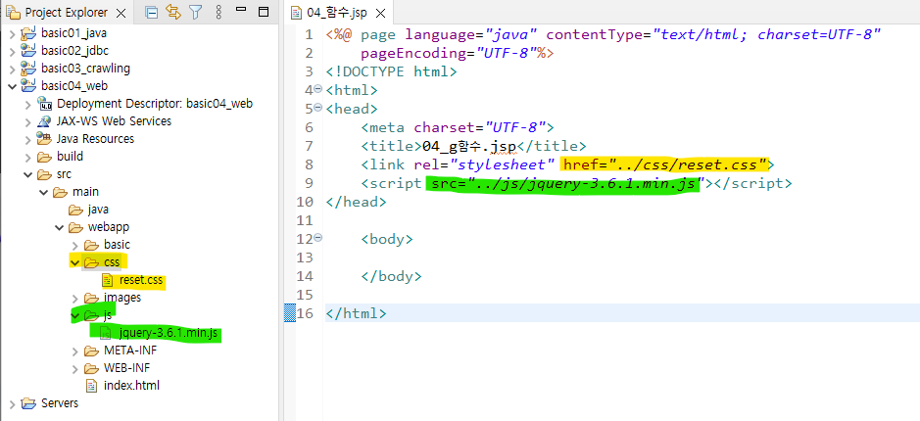This screenshot has height=421, width=920.
Task: Click reset.css file icon
Action: point(108,280)
